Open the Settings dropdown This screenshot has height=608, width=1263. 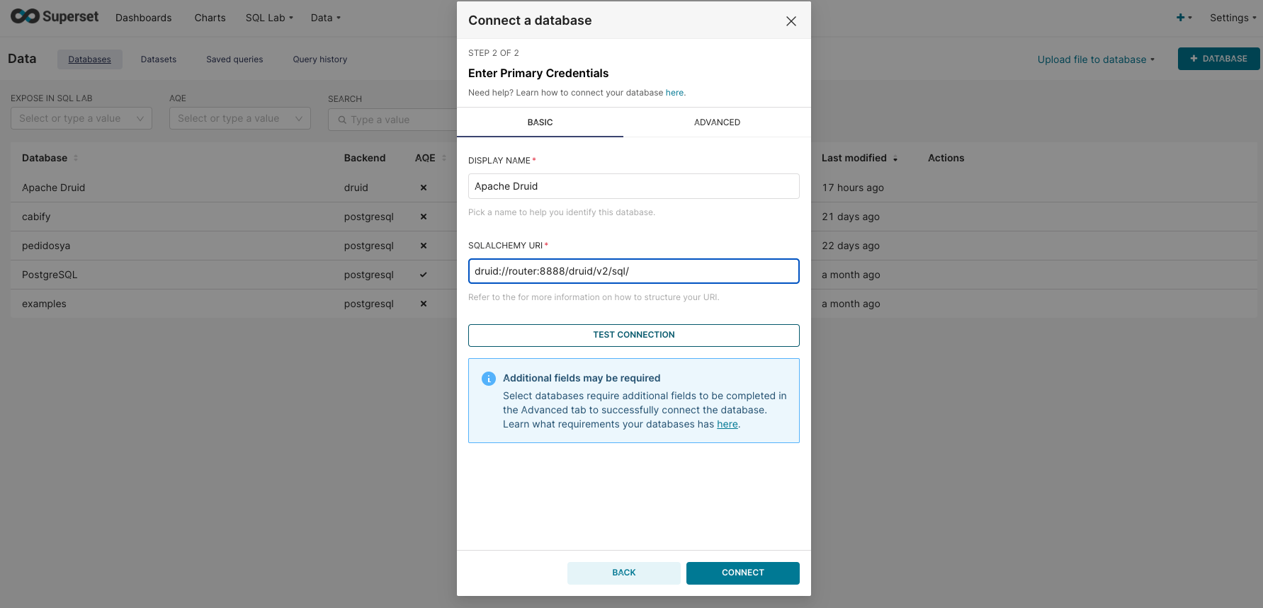pyautogui.click(x=1233, y=18)
